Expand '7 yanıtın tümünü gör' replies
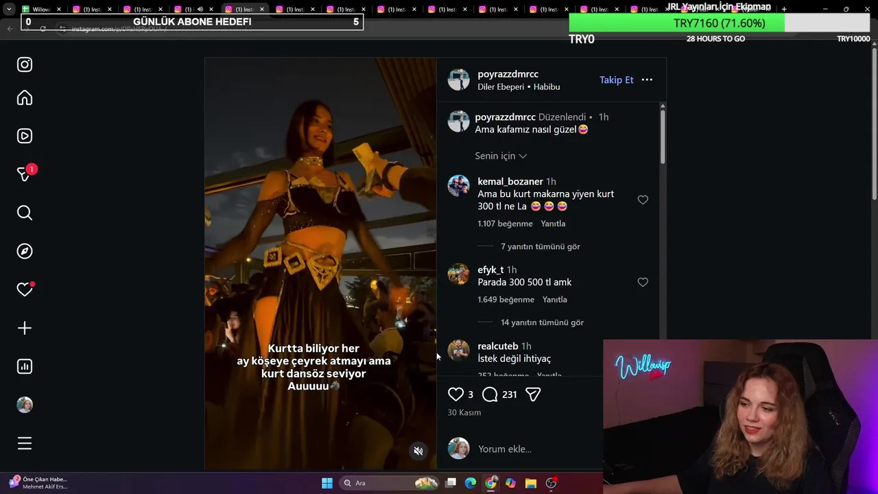878x494 pixels. 541,246
